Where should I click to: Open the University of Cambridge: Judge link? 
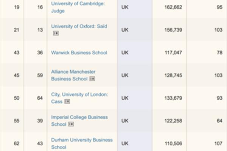point(78,7)
